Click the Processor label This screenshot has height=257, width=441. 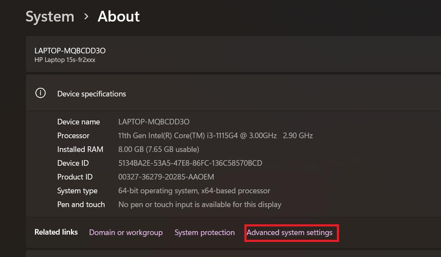(73, 136)
